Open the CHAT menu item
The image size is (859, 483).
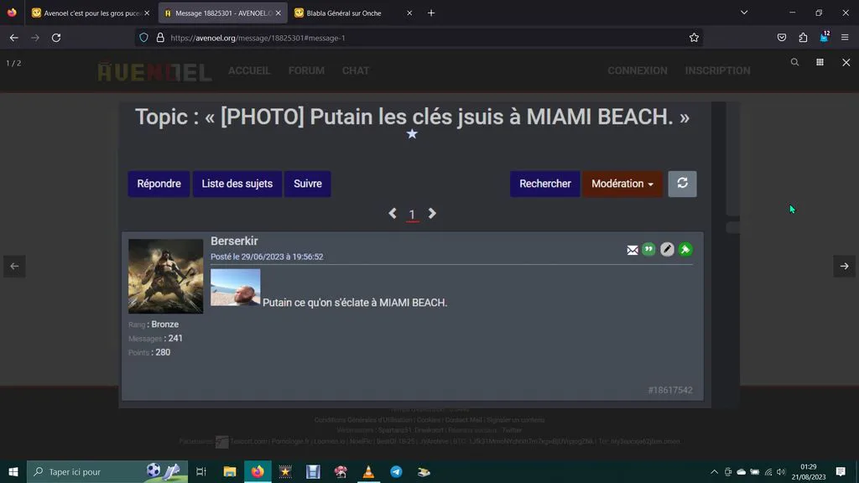point(356,70)
